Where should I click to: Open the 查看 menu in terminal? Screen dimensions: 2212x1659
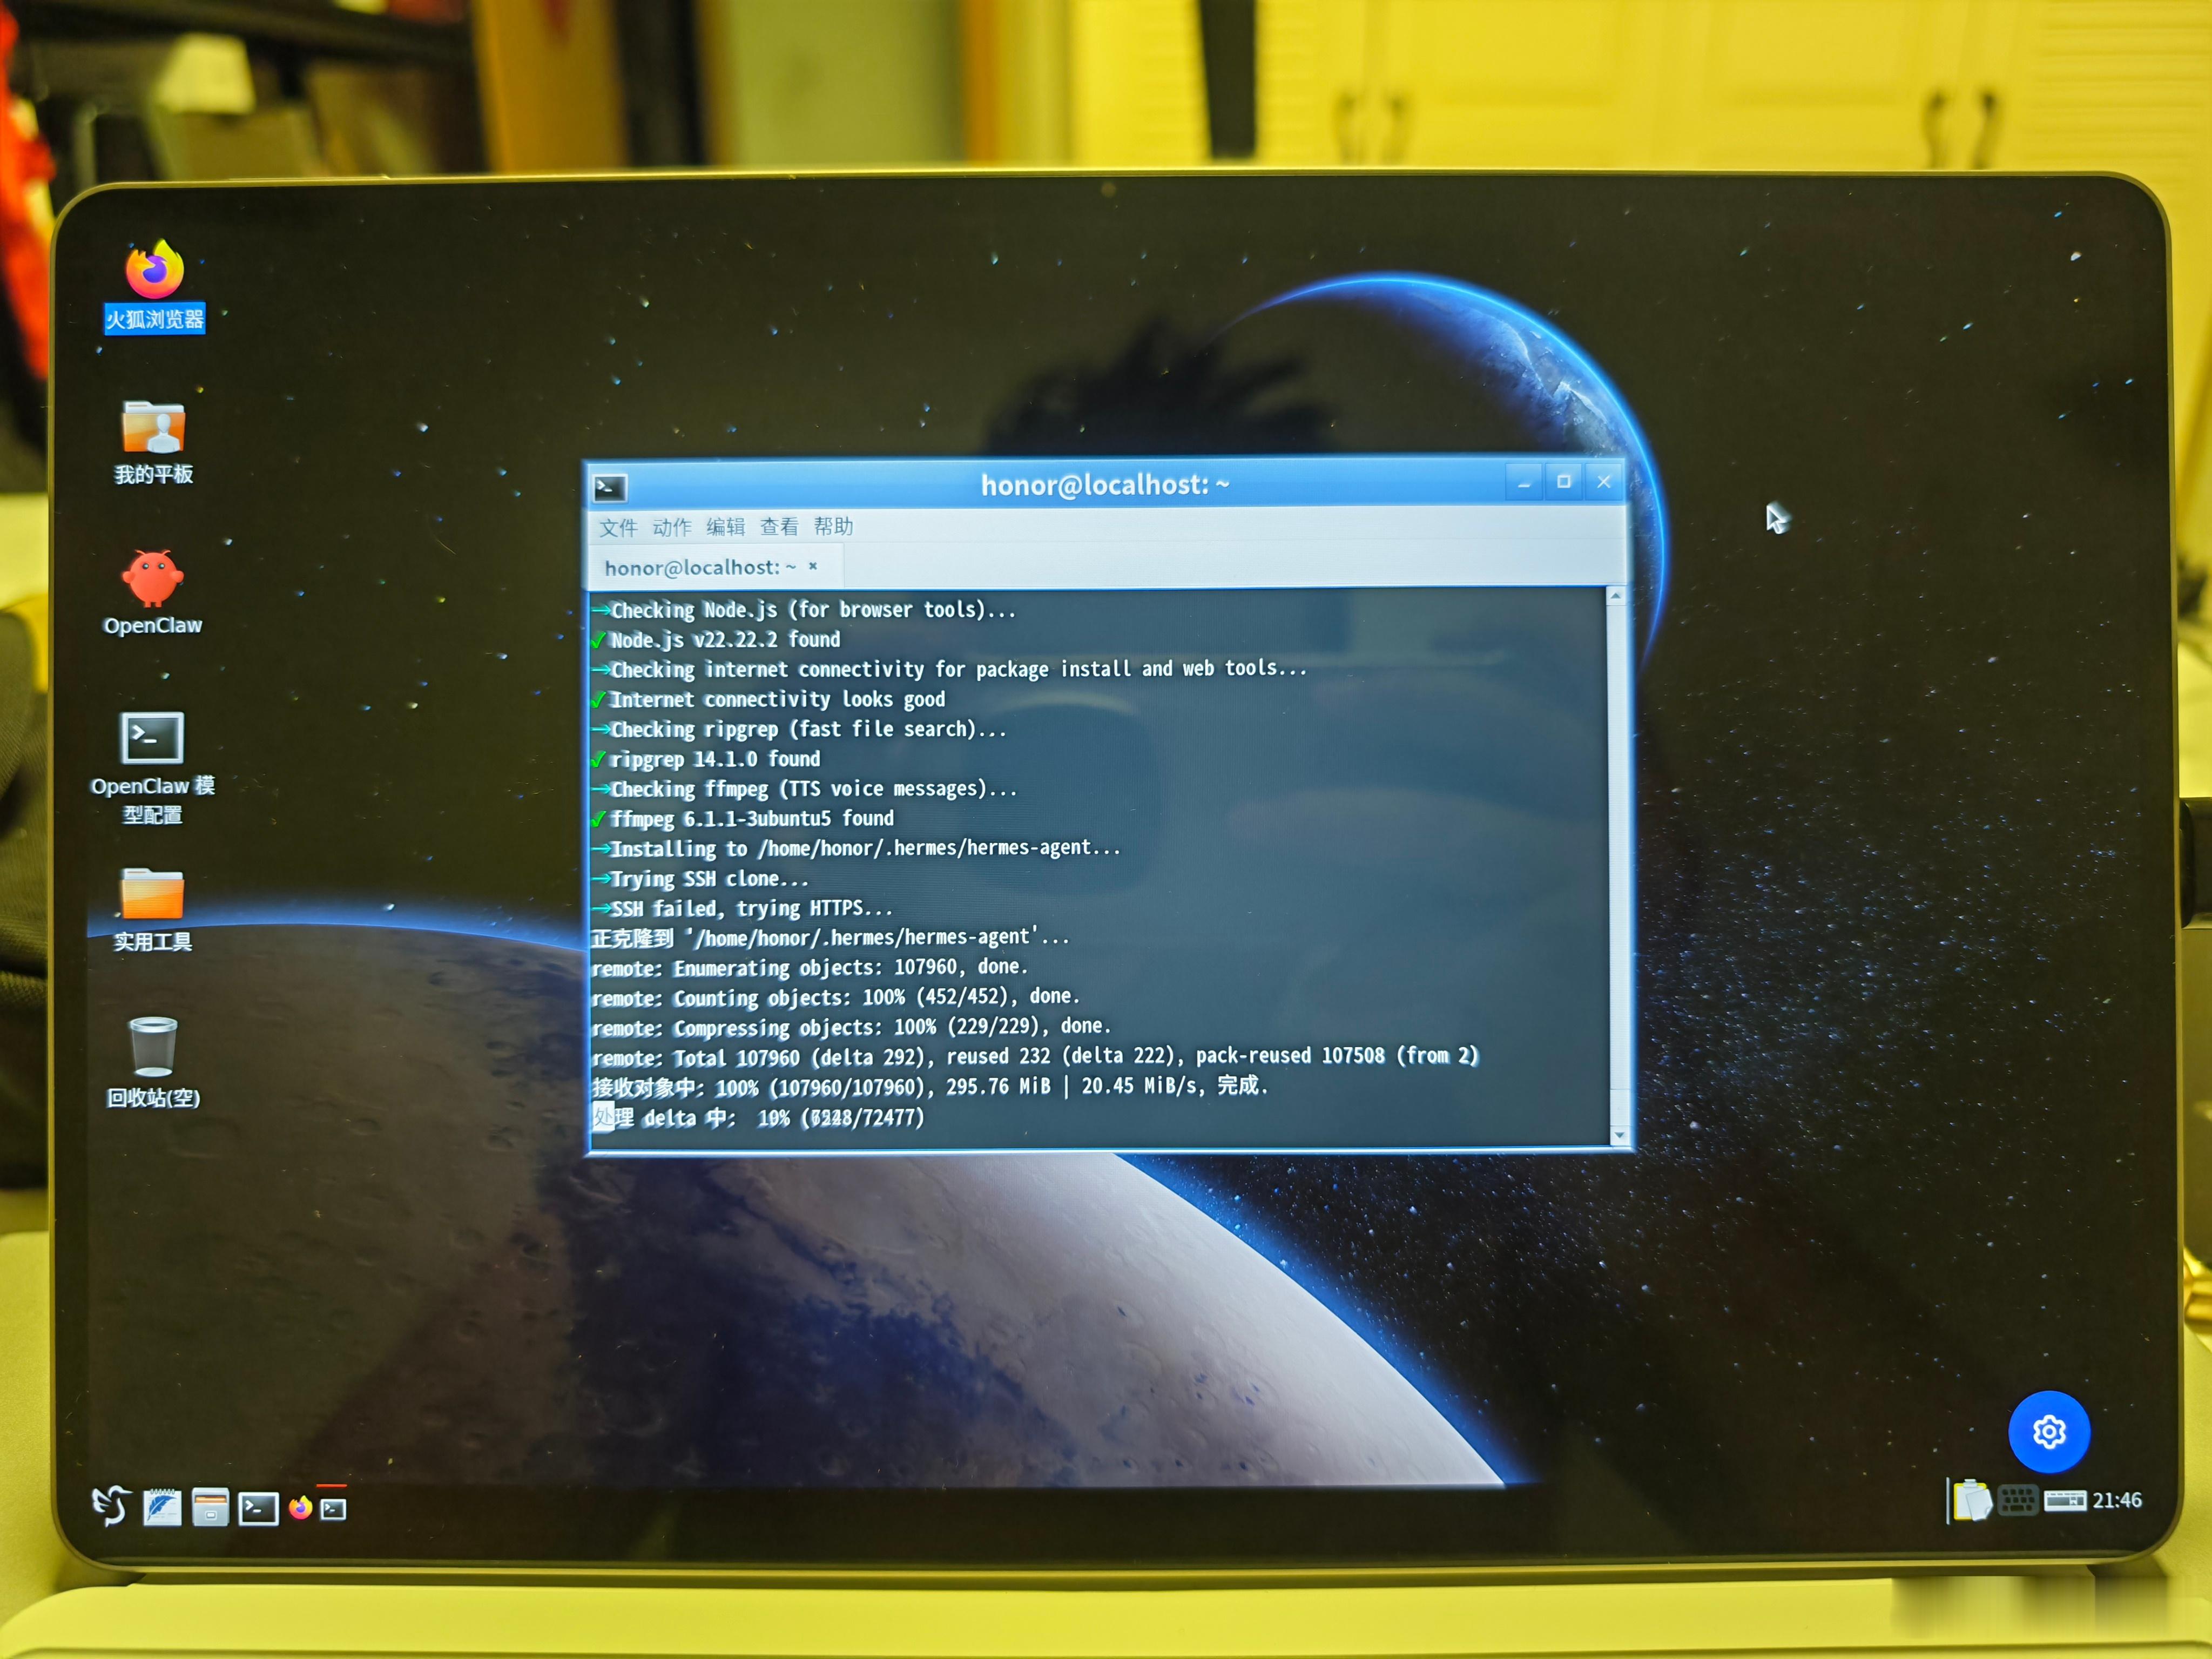click(x=779, y=526)
